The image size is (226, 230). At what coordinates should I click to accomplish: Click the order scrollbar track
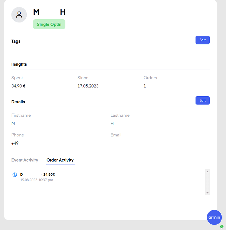pyautogui.click(x=207, y=182)
